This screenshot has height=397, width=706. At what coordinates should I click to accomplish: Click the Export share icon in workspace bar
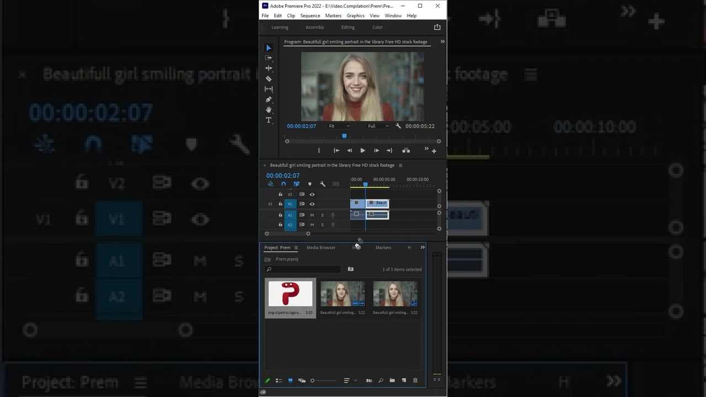[437, 27]
